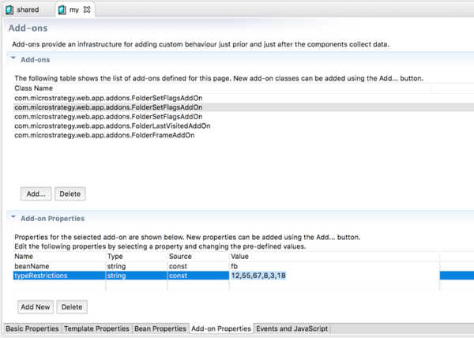Switch to the shared editor tab
Viewport: 474px width, 338px height.
[x=22, y=10]
